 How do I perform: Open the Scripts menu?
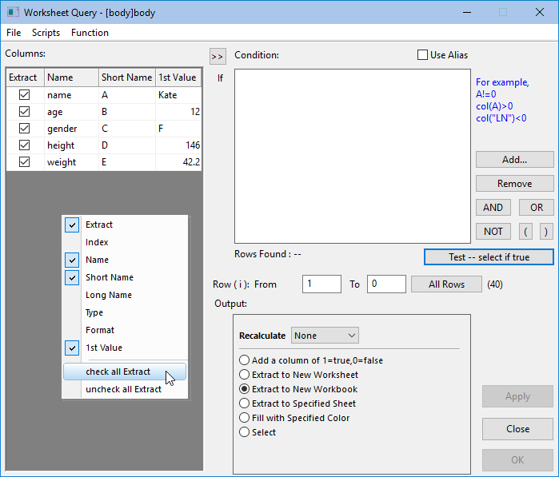tap(46, 33)
